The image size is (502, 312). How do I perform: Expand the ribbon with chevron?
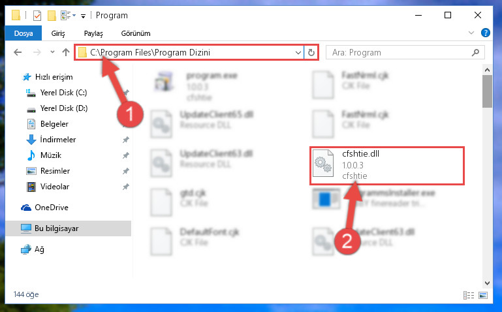coord(471,33)
